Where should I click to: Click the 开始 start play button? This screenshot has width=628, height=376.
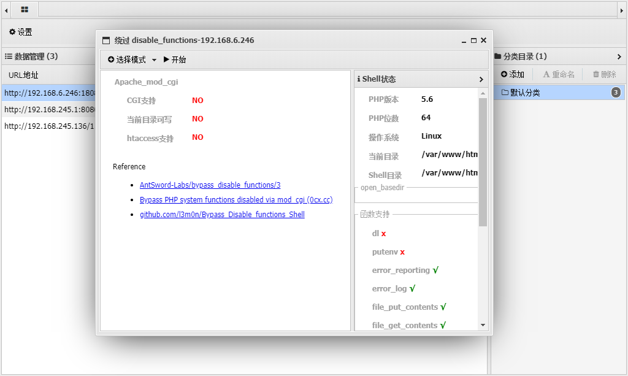point(175,59)
